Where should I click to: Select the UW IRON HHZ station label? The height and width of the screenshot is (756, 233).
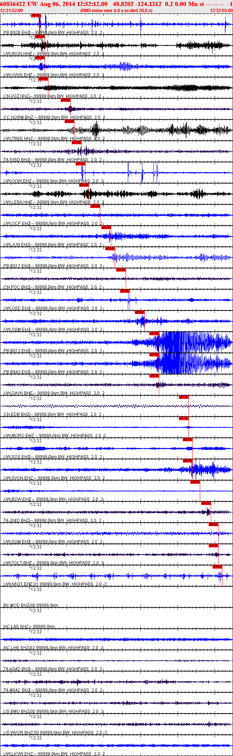18,53
